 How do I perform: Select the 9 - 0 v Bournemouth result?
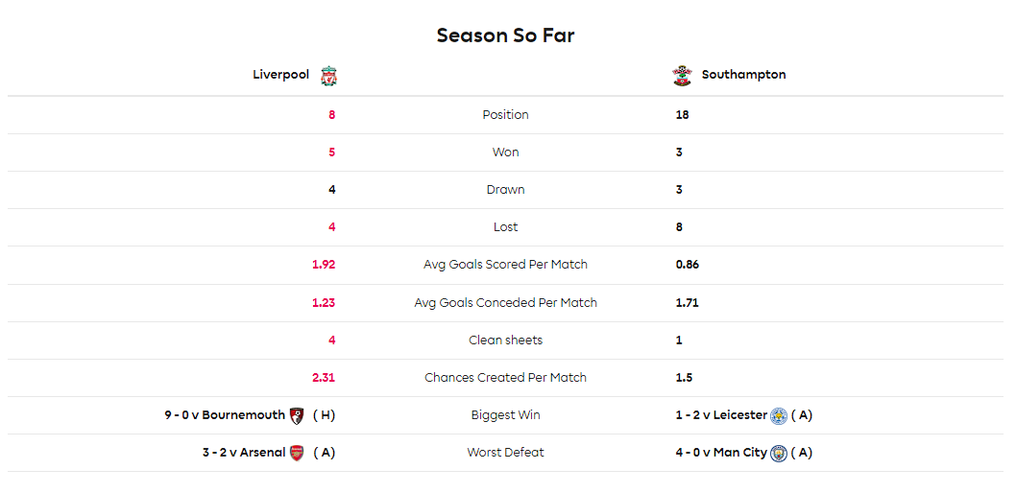224,415
